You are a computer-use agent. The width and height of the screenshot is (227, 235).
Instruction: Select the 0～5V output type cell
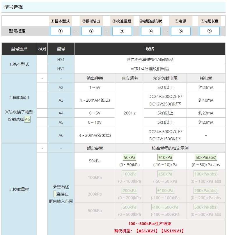click(95, 113)
